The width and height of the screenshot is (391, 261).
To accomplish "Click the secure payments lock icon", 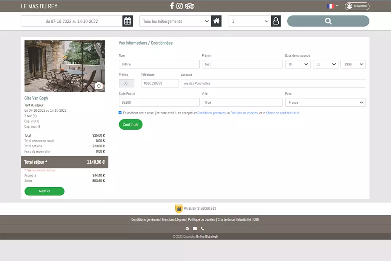I will coord(179,209).
